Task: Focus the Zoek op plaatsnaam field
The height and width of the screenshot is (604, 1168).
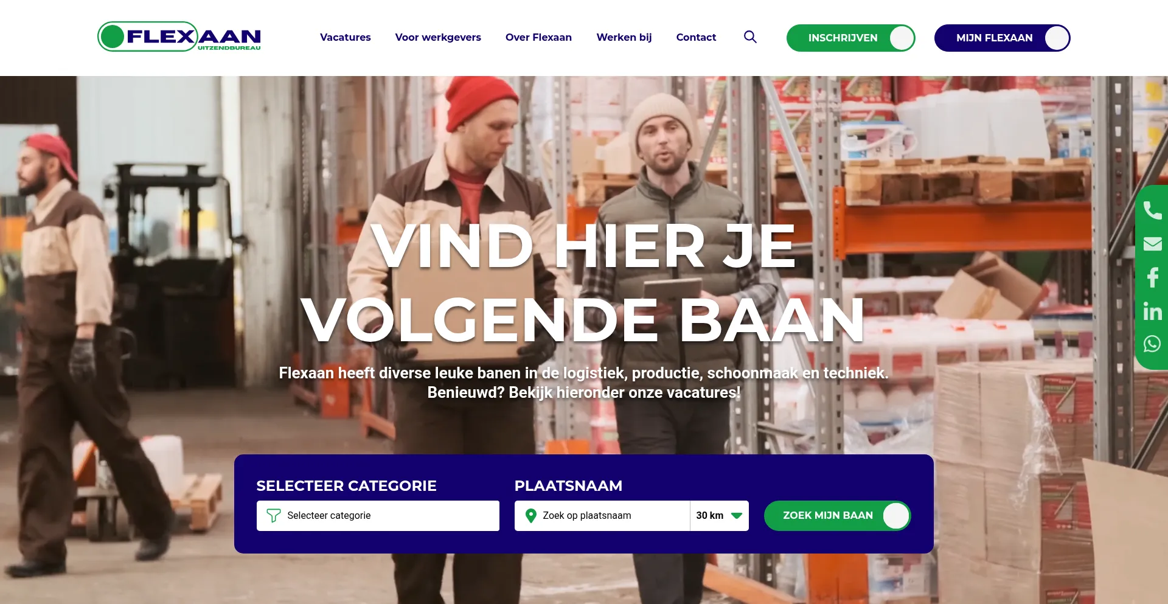Action: (x=602, y=516)
